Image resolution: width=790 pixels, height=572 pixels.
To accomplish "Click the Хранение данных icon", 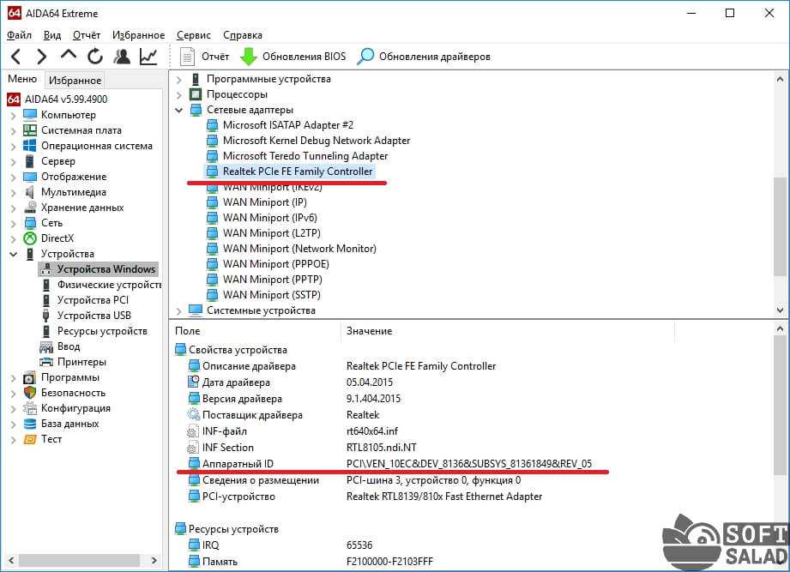I will tap(30, 207).
